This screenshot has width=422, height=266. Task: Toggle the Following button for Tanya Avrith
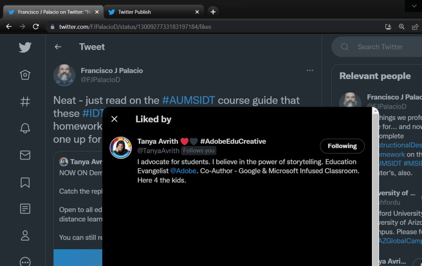click(x=342, y=146)
